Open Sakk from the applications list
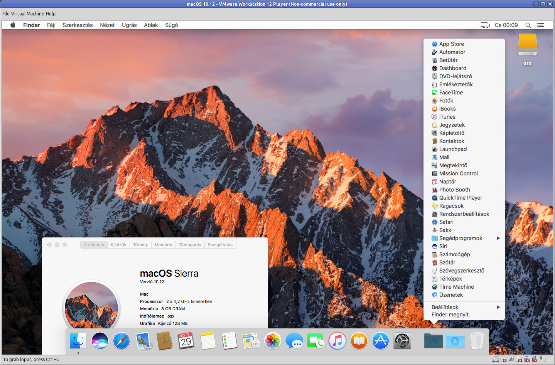The height and width of the screenshot is (365, 555). (464, 230)
